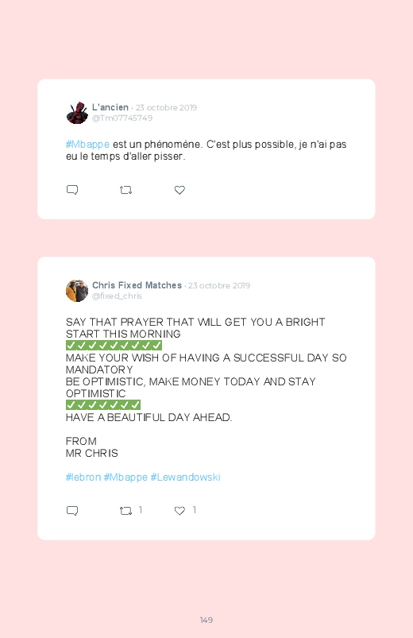Open Chris Fixed Matches profile avatar
This screenshot has height=638, width=413.
(x=77, y=291)
